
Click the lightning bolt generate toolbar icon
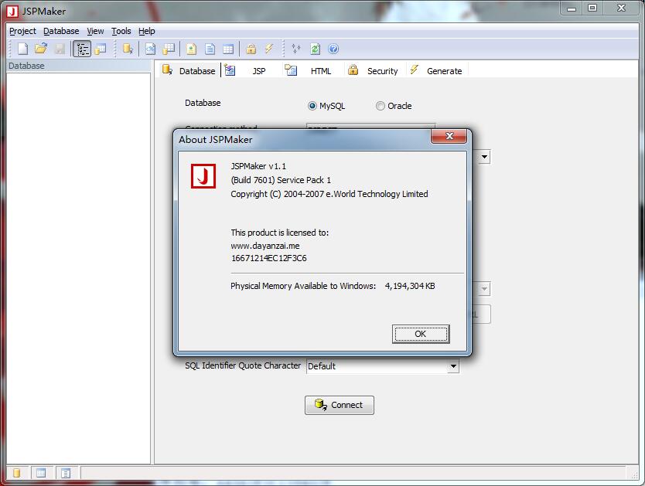[269, 49]
